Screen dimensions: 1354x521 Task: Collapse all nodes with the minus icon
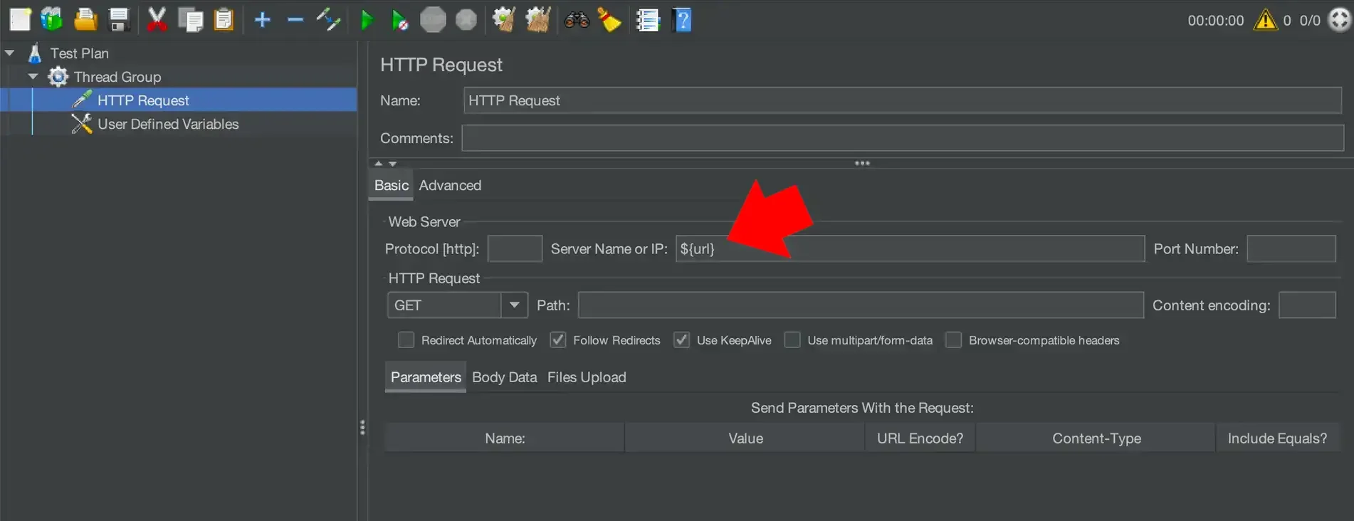tap(295, 20)
